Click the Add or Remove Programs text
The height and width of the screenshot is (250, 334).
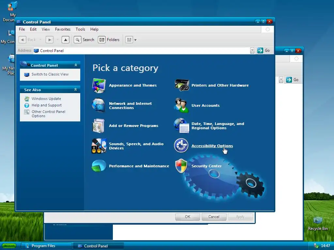point(133,126)
